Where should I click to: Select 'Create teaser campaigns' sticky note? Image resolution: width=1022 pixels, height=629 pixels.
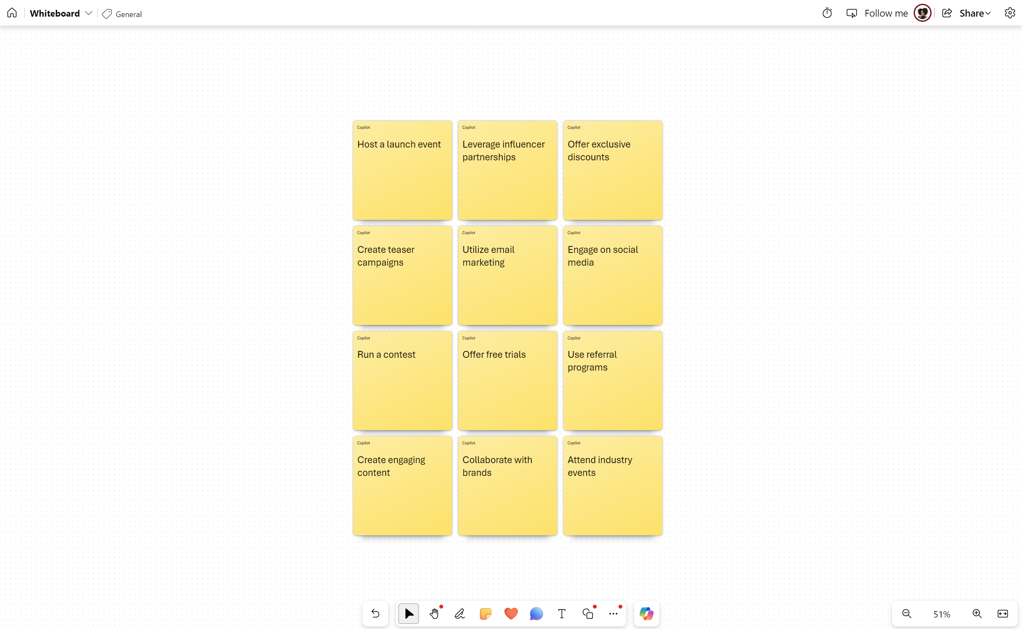(x=402, y=275)
